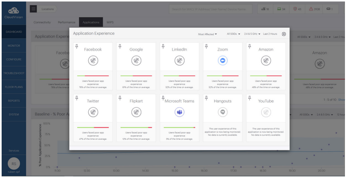Click the Microsoft Teams logo icon
The image size is (347, 178).
tap(179, 112)
